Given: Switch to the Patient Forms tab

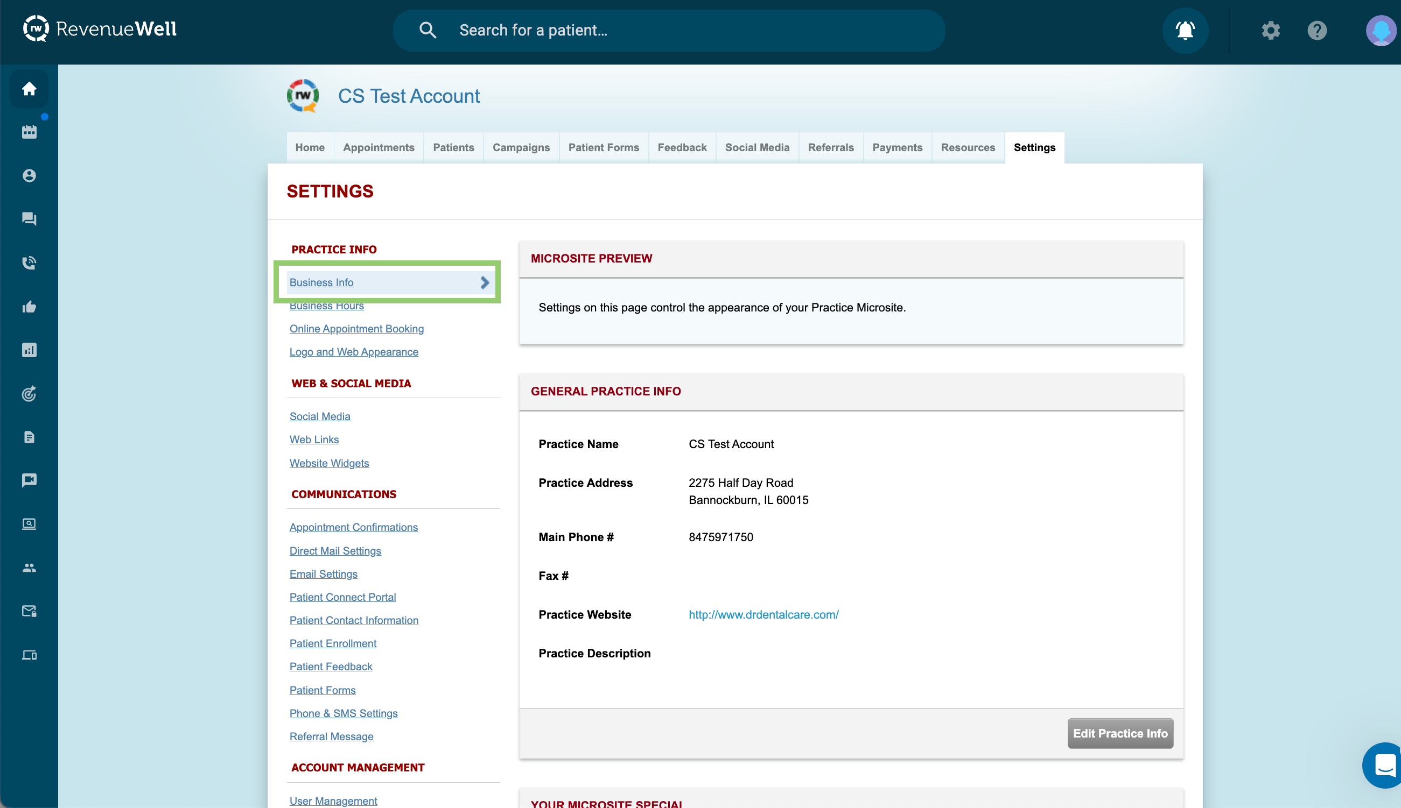Looking at the screenshot, I should (604, 147).
